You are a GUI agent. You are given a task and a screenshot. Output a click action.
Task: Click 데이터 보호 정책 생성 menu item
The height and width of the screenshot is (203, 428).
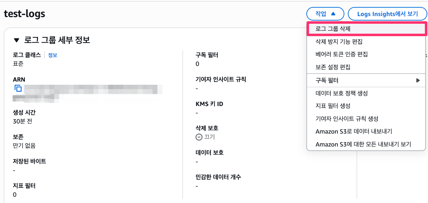pyautogui.click(x=342, y=93)
